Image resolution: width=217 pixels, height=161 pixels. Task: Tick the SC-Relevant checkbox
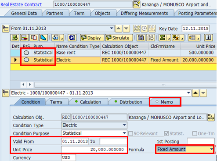(x=130, y=133)
